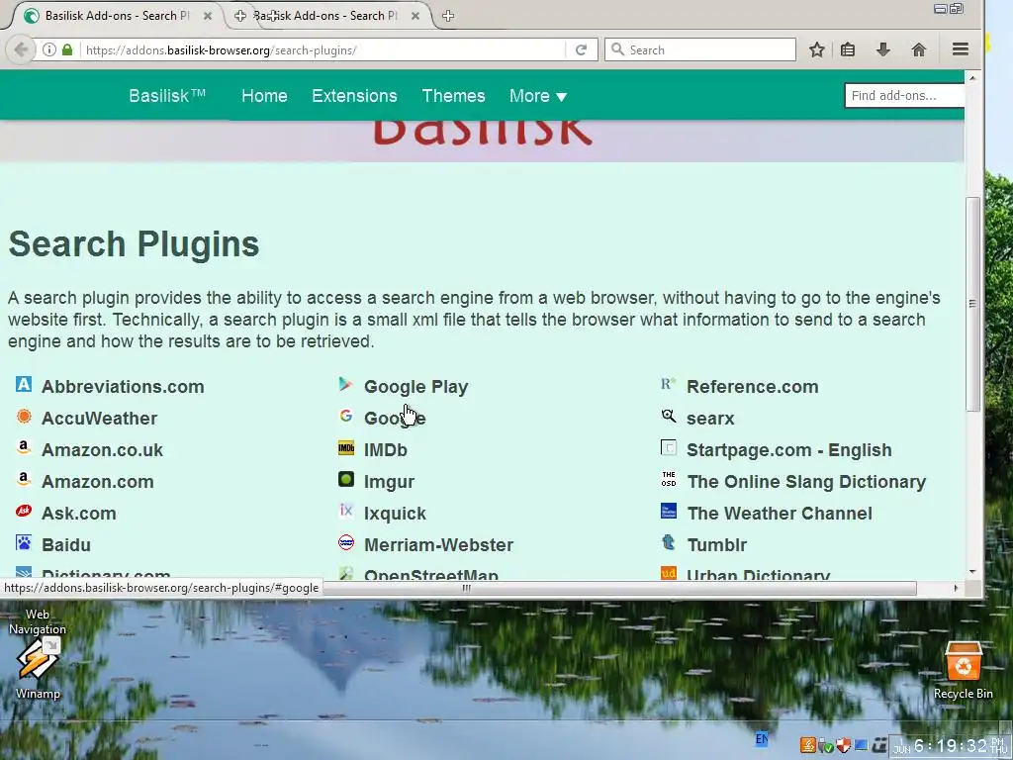Click the Imgur green icon
Screen dimensions: 1013x760
click(x=345, y=480)
